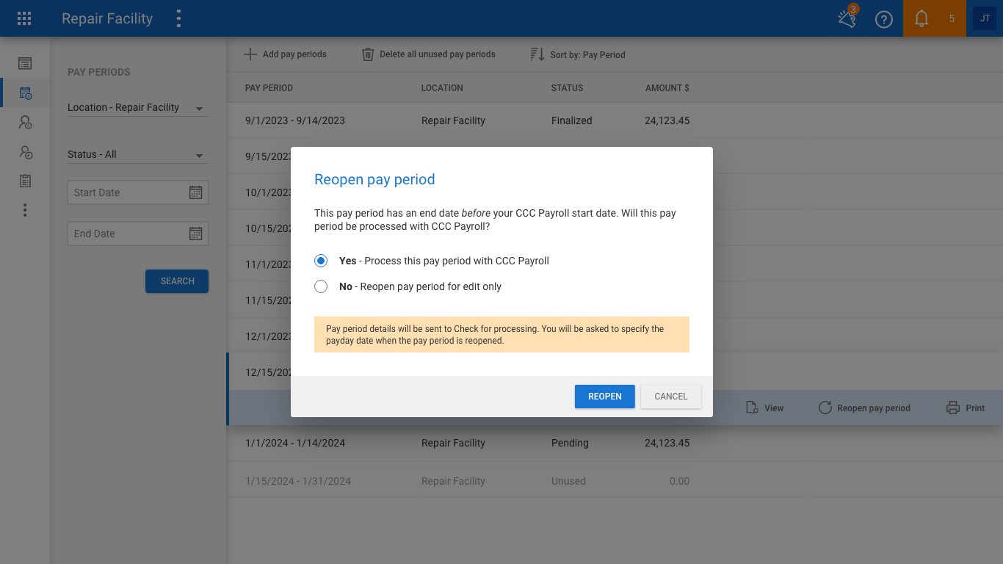The image size is (1003, 564).
Task: Select the 1/1/2024 - 1/14/2024 pay period
Action: (x=295, y=443)
